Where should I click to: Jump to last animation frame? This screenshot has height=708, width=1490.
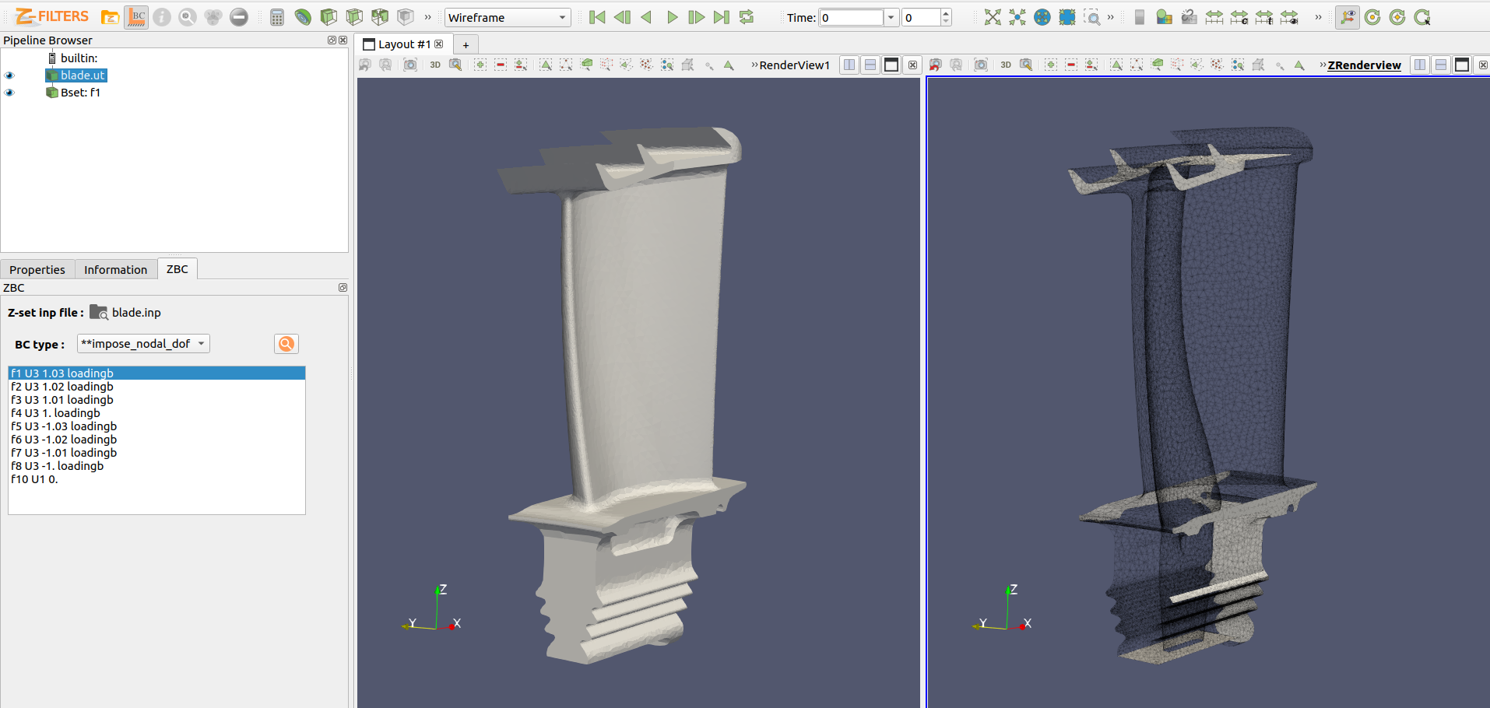(x=722, y=17)
